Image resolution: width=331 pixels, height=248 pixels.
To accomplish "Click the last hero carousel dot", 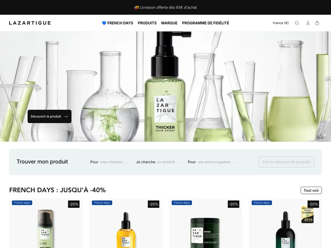I will tap(324, 135).
